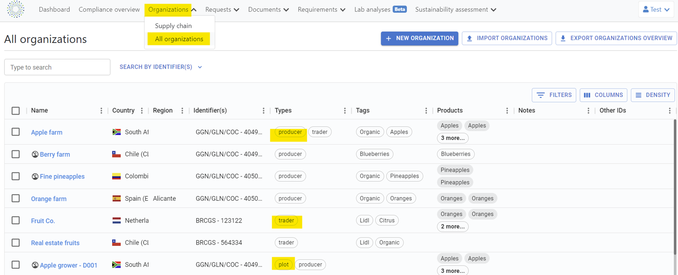
Task: Go to the Dashboard page
Action: (x=54, y=10)
